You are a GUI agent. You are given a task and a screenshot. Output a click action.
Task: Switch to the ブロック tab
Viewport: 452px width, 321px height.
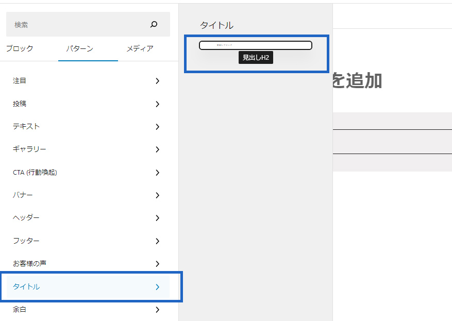[20, 48]
